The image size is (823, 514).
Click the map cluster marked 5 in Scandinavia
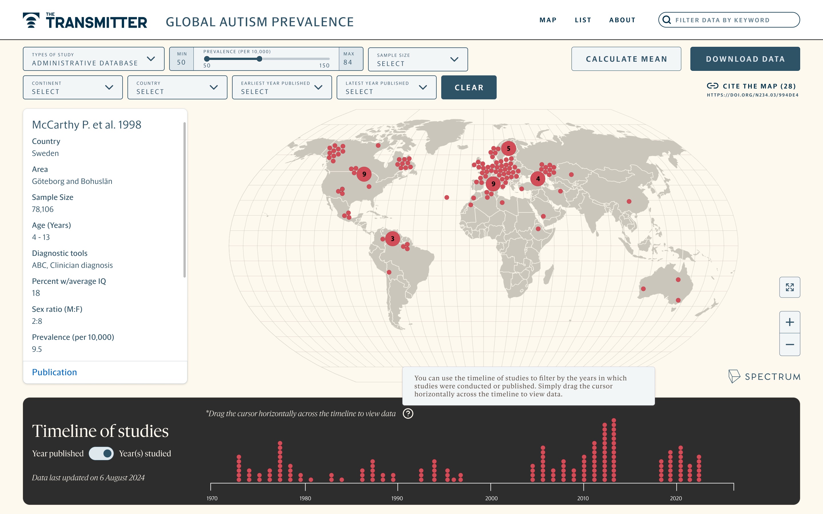pyautogui.click(x=508, y=148)
